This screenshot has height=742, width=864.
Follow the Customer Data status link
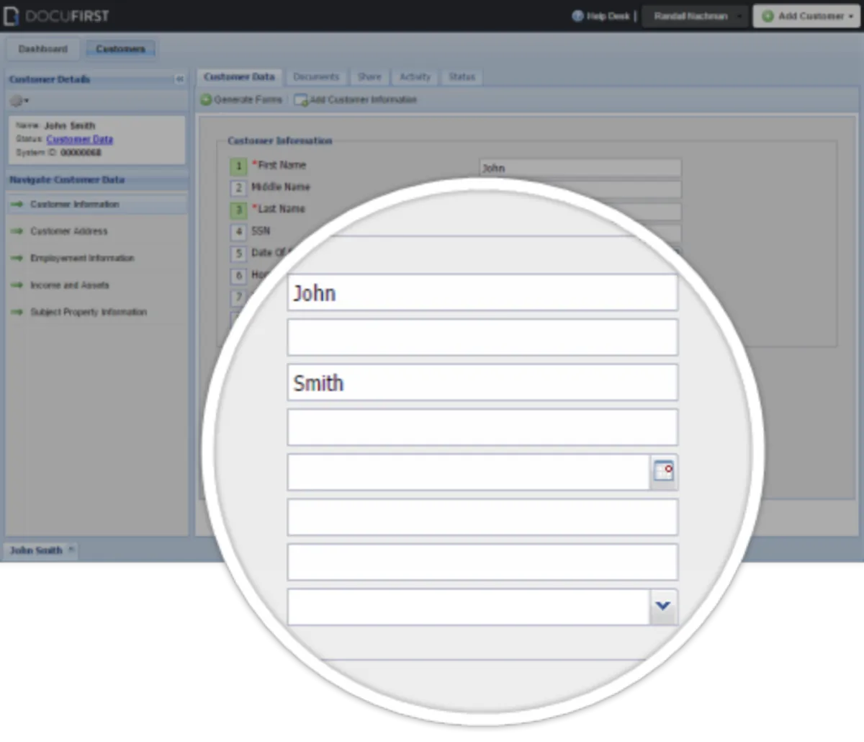pyautogui.click(x=79, y=139)
